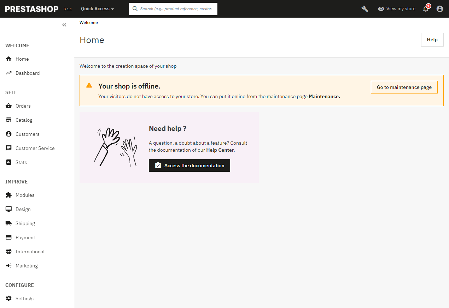
Task: Open International menu label
Action: click(x=30, y=252)
